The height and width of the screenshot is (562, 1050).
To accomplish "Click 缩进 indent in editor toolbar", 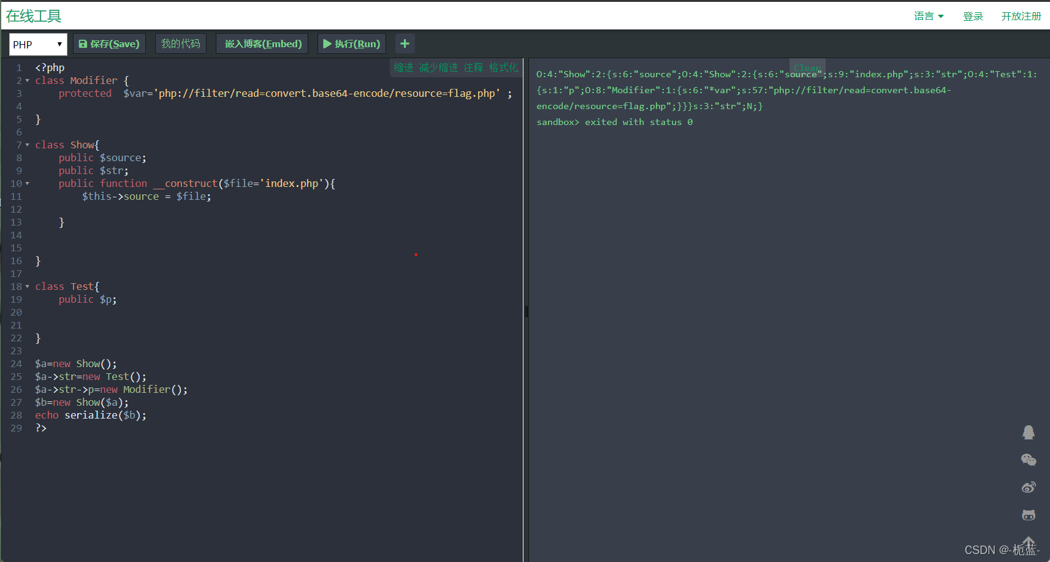I will point(403,67).
